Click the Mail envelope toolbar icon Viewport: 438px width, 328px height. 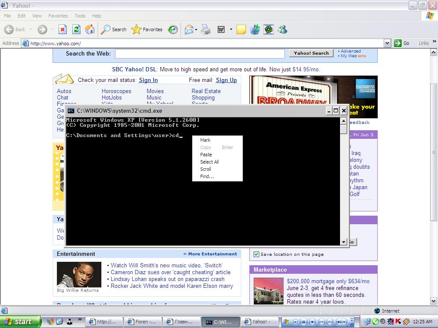click(x=189, y=29)
